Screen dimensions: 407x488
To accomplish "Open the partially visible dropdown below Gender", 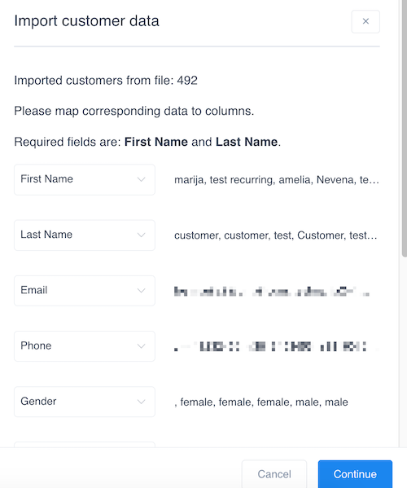I will (85, 445).
